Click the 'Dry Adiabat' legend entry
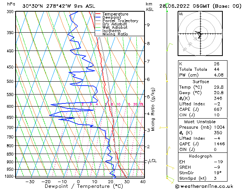The image size is (245, 189). pos(115,24)
